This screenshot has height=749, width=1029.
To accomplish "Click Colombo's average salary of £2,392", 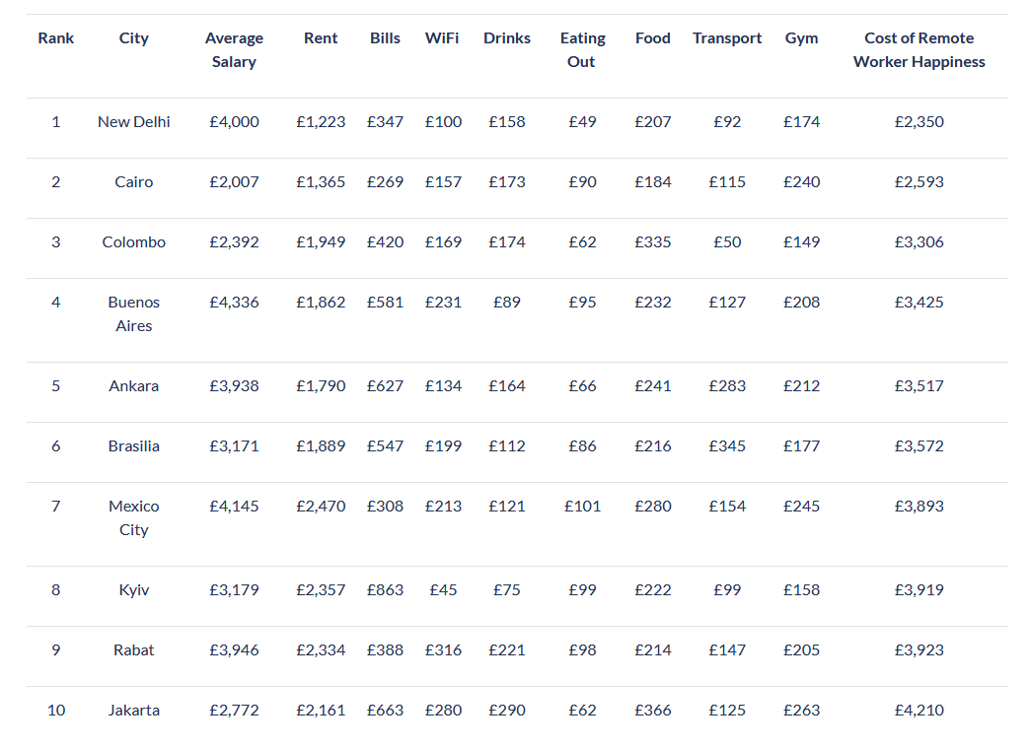I will (x=234, y=242).
